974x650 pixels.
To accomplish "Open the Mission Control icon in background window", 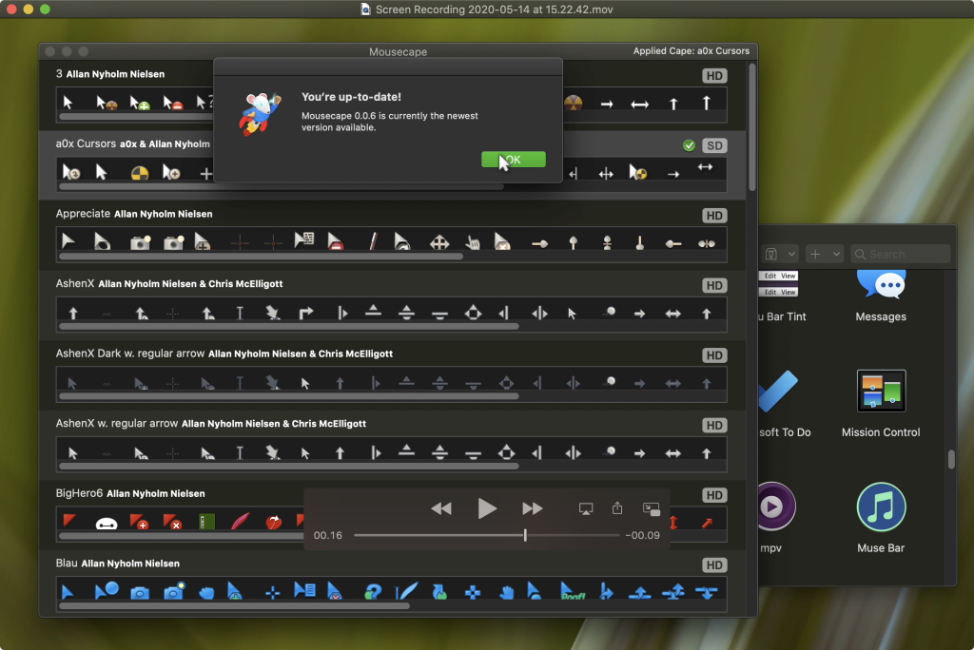I will [881, 392].
